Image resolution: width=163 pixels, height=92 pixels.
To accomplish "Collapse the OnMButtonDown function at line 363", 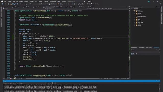I will [14, 75].
